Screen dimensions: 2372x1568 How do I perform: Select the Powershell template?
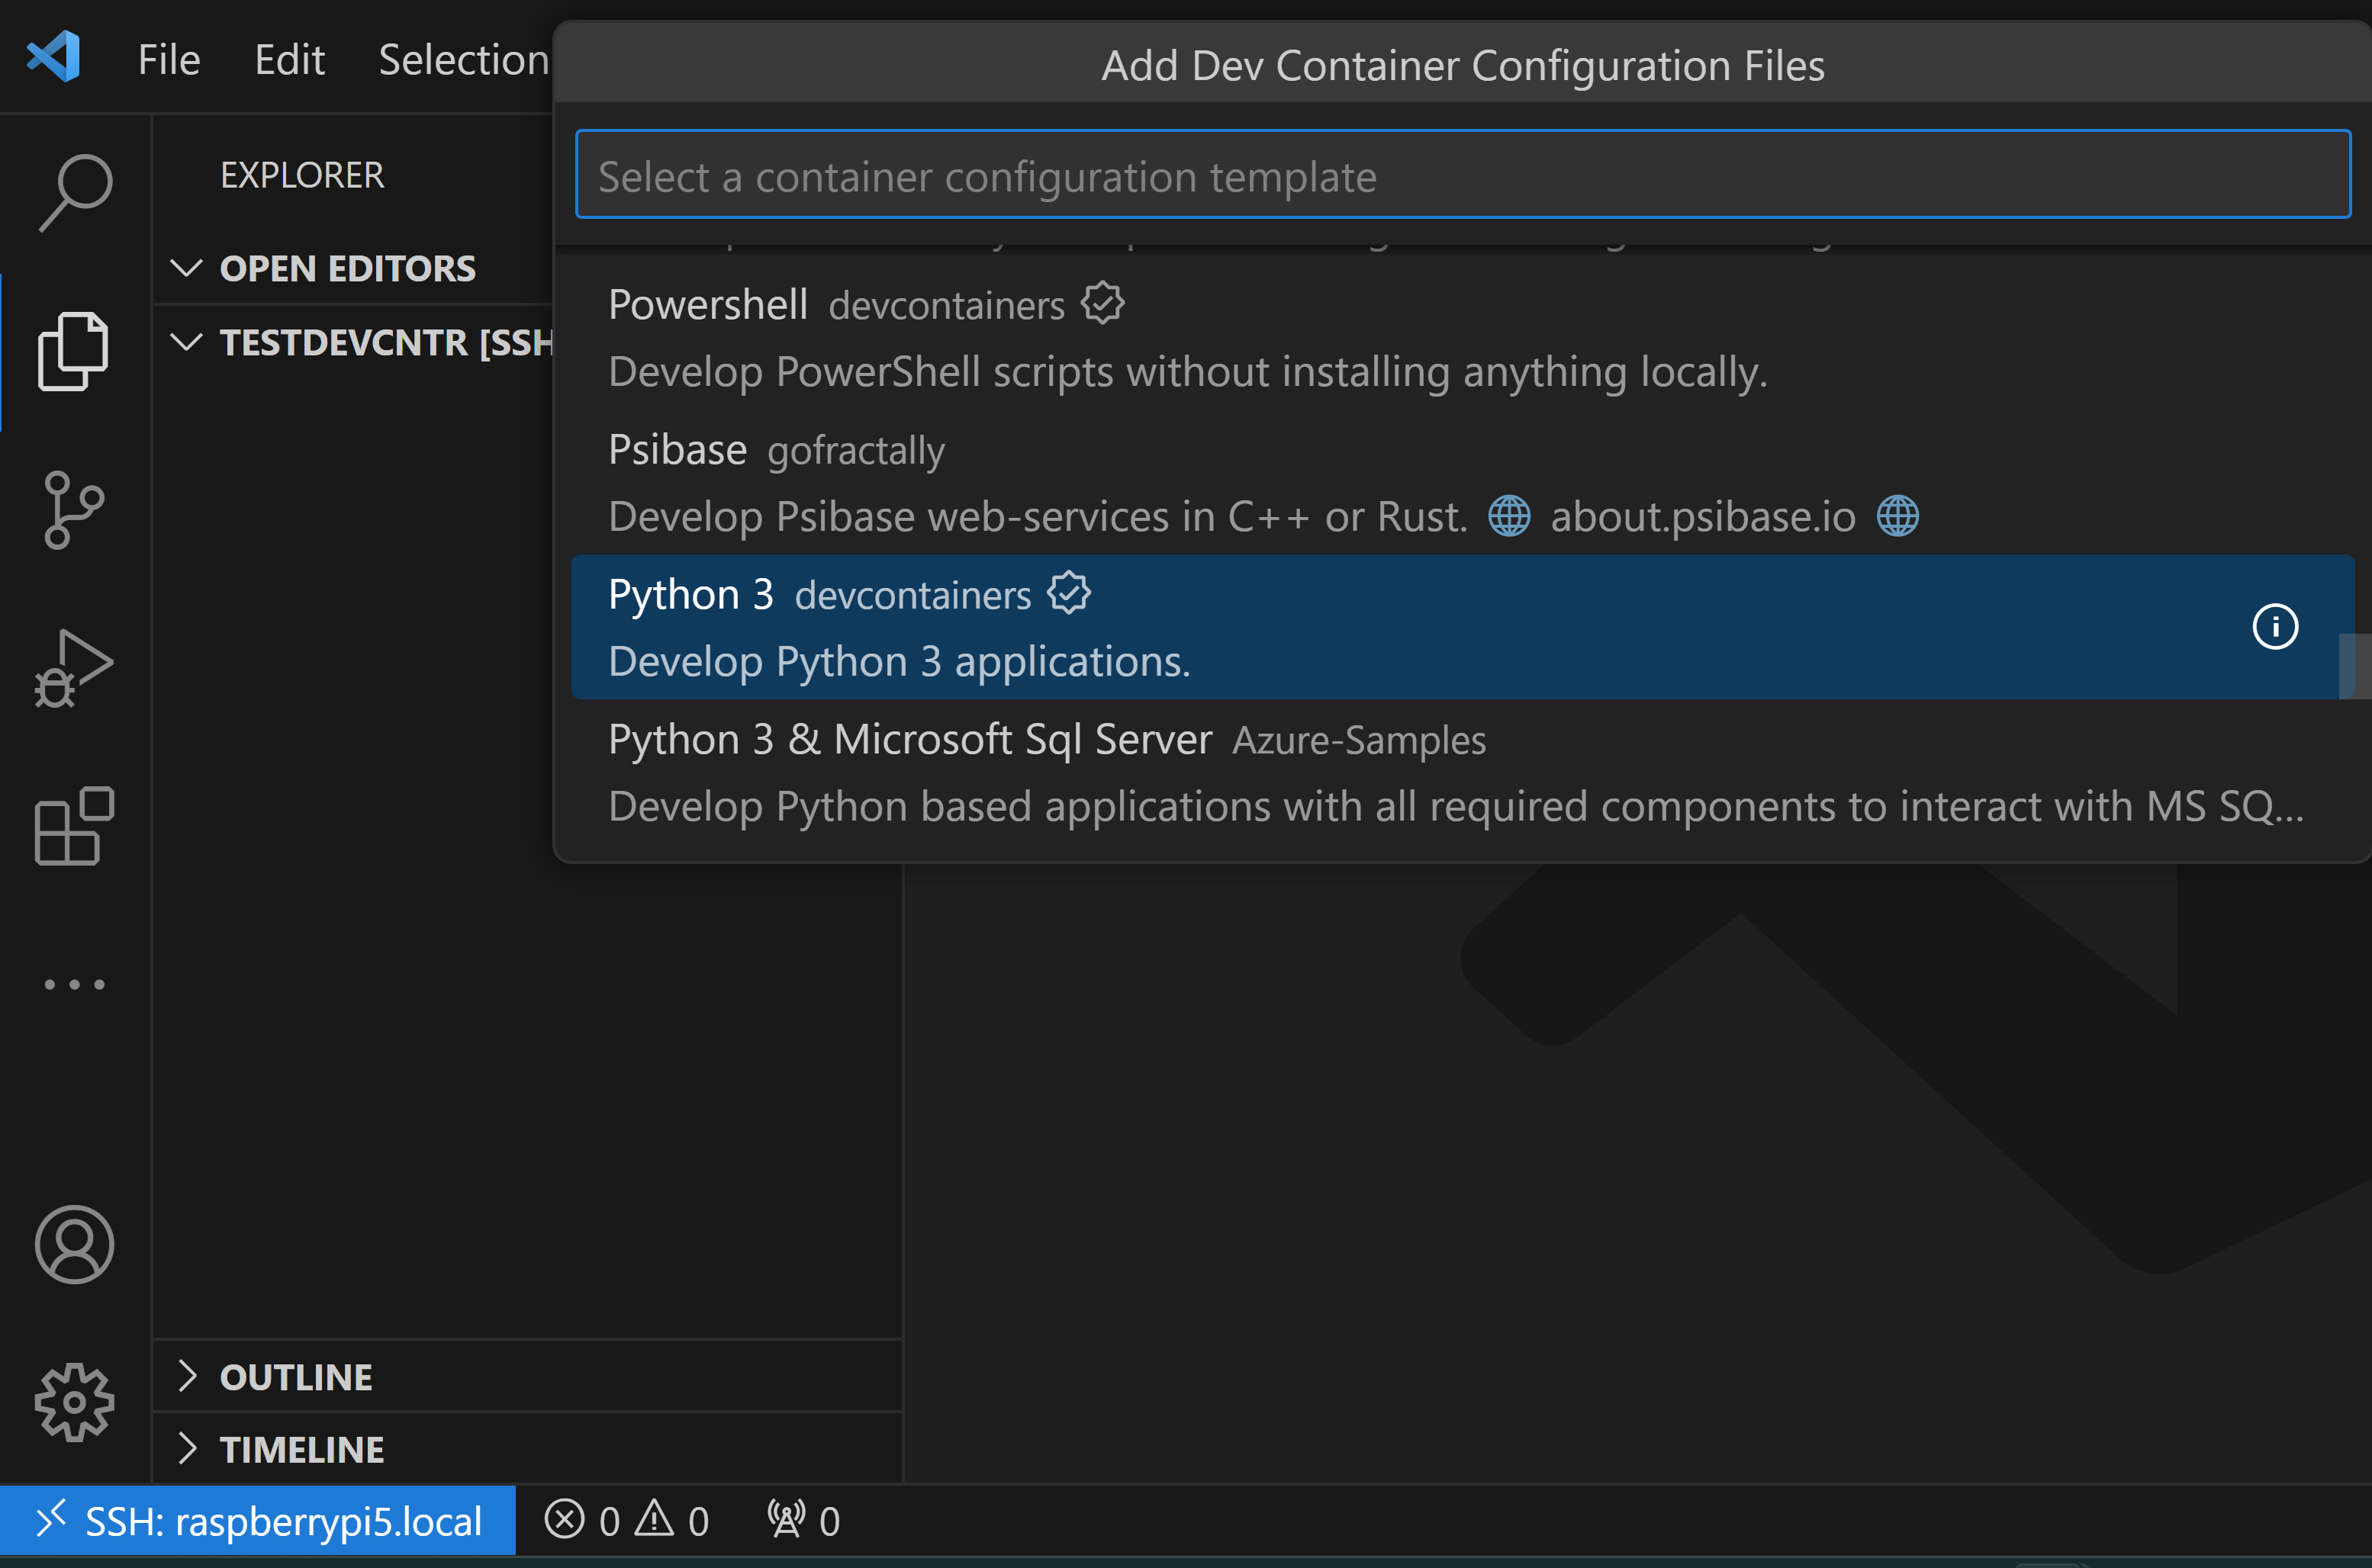tap(1462, 337)
